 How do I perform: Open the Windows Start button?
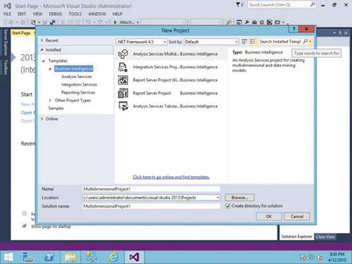[x=8, y=257]
